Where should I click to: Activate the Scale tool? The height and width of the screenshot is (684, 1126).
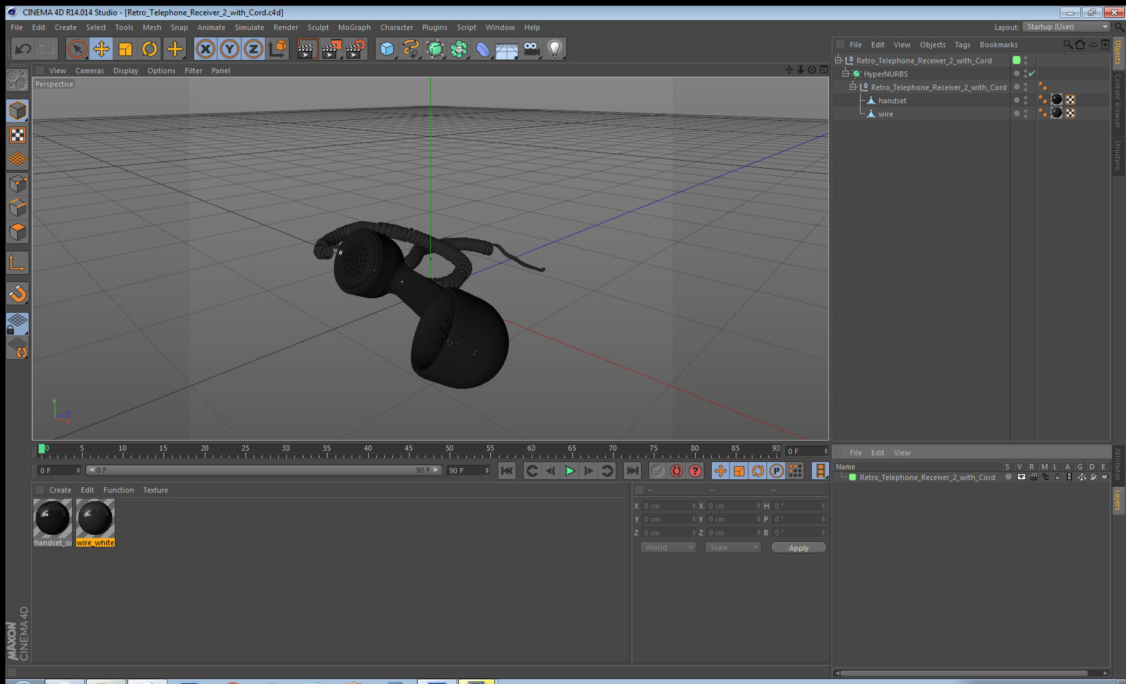coord(125,49)
